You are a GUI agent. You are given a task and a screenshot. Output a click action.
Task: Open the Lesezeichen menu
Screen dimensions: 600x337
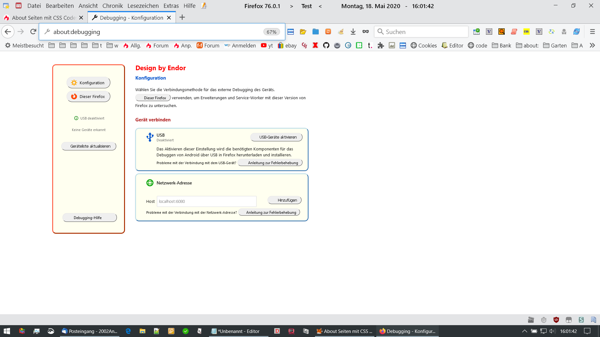[x=143, y=6]
